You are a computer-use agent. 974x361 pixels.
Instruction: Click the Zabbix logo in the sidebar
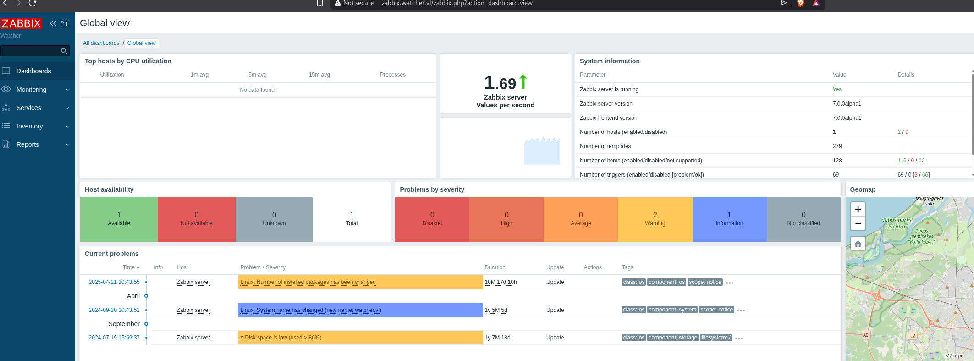click(x=21, y=23)
